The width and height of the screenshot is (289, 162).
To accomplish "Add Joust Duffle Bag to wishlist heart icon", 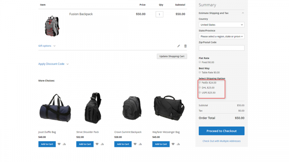I will pyautogui.click(x=59, y=144).
